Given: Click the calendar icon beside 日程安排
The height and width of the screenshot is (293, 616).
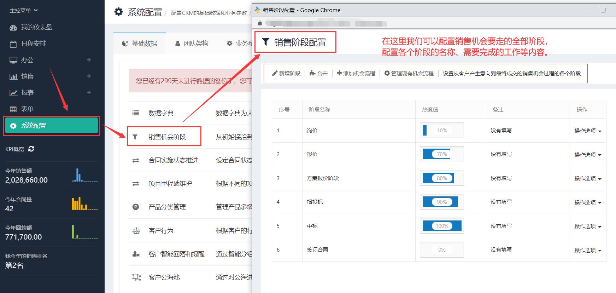Looking at the screenshot, I should coord(13,44).
